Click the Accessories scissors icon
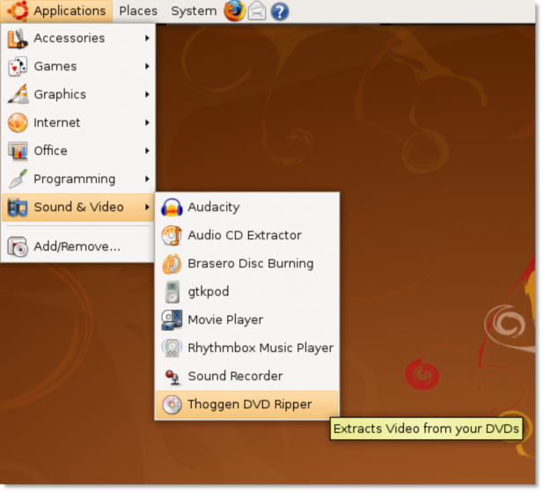 pyautogui.click(x=18, y=39)
